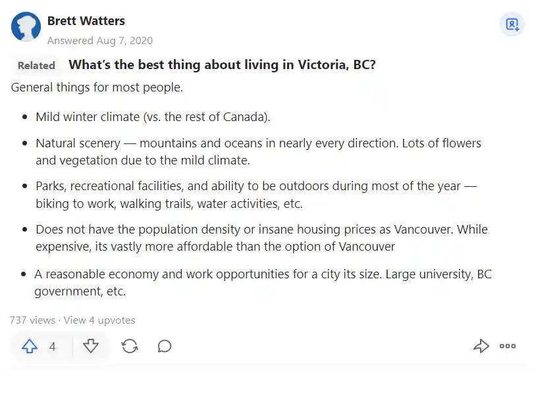The image size is (536, 400).
Task: Click 'View 4 upvotes' link
Action: tap(99, 320)
